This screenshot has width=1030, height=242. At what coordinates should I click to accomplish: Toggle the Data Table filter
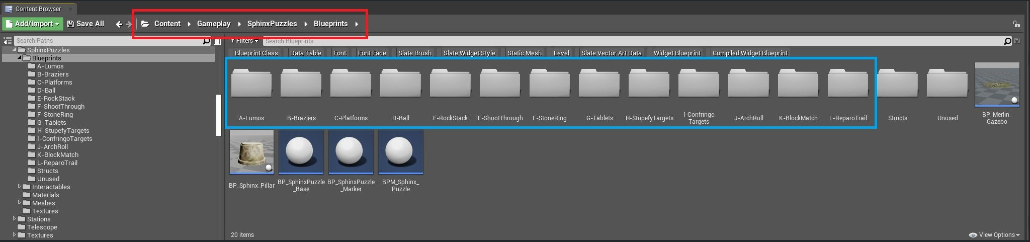coord(305,53)
